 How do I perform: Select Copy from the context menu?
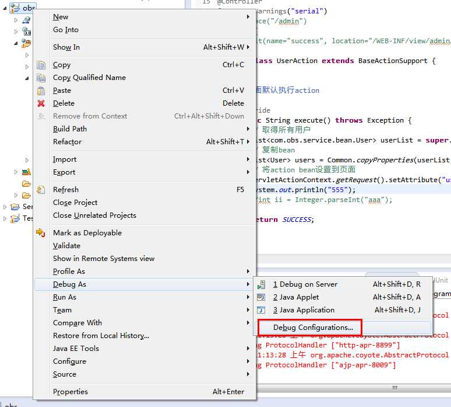coord(145,65)
